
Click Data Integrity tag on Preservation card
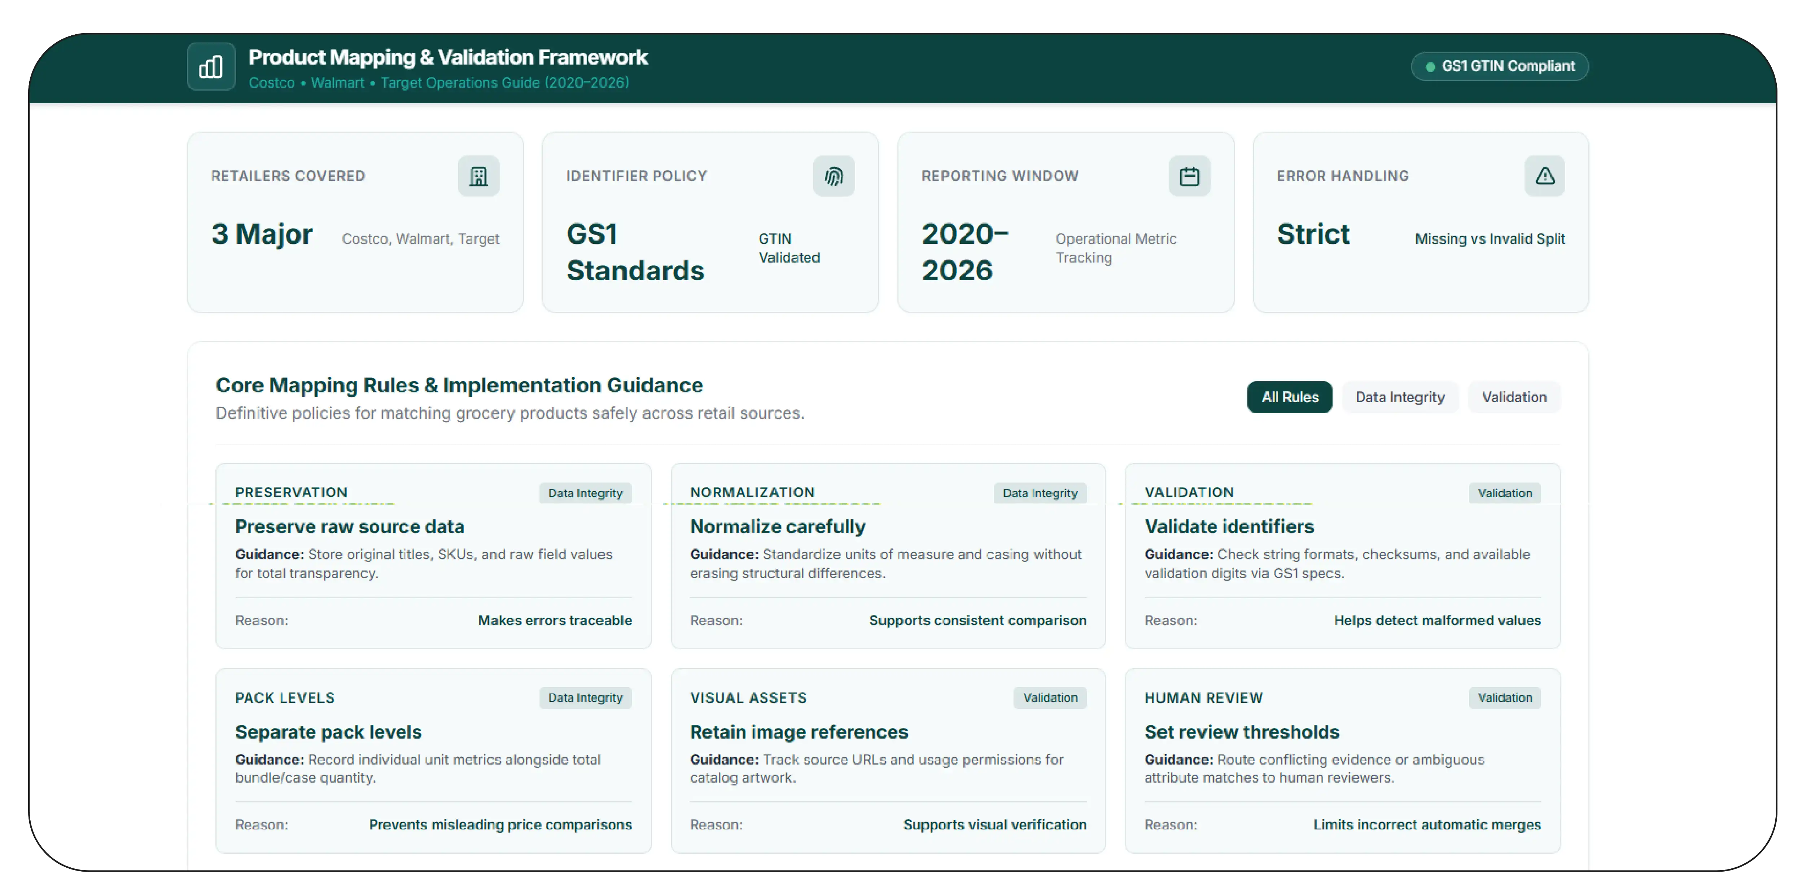(x=585, y=493)
